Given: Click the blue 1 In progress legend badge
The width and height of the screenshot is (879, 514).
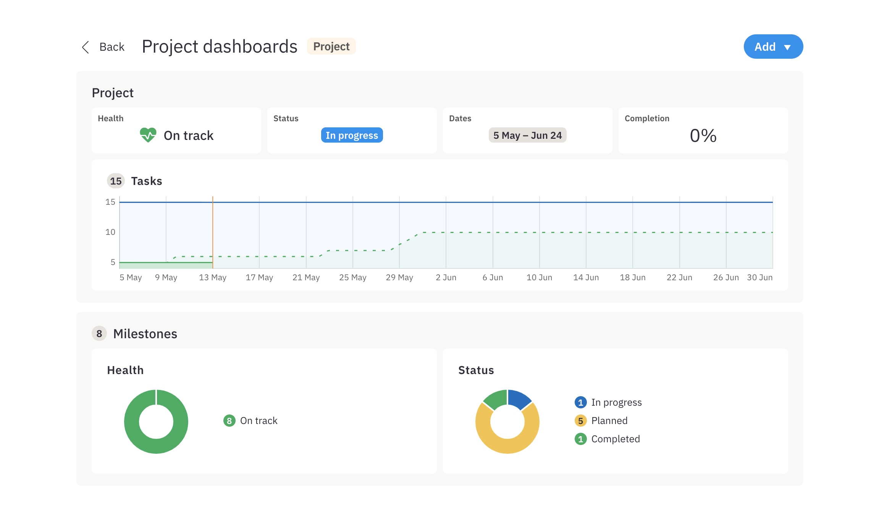Looking at the screenshot, I should click(580, 402).
